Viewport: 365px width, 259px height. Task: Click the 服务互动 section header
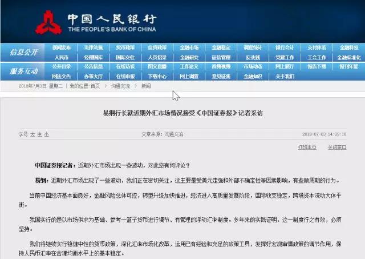[23, 71]
